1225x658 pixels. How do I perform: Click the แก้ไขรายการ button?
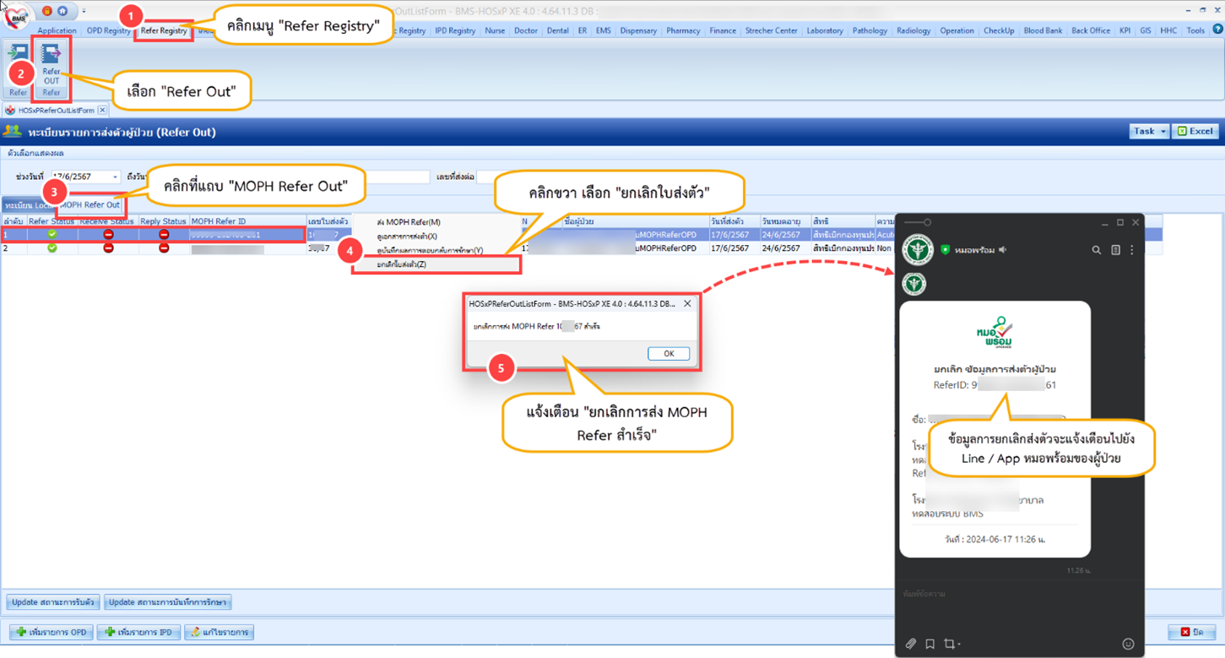point(219,632)
